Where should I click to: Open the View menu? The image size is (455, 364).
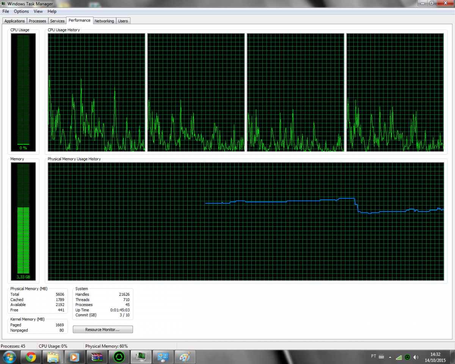pos(38,11)
